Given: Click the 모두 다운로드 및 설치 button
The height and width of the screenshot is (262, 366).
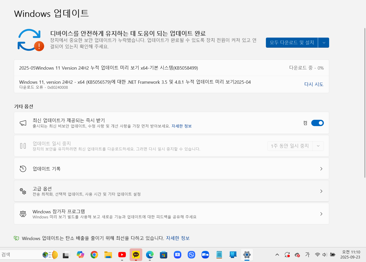Looking at the screenshot, I should tap(292, 43).
